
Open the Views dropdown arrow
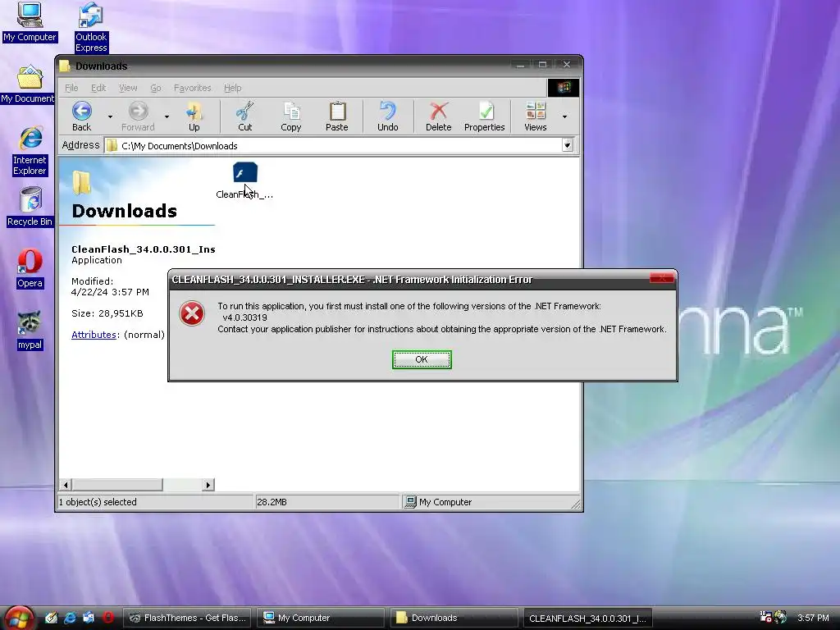click(x=564, y=116)
